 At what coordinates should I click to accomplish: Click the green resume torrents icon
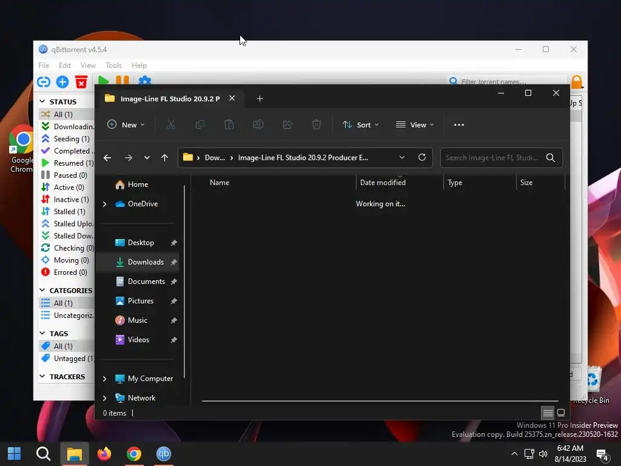103,81
